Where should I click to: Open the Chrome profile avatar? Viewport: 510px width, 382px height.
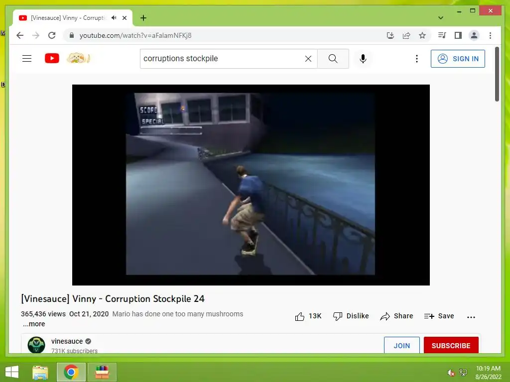[x=474, y=35]
